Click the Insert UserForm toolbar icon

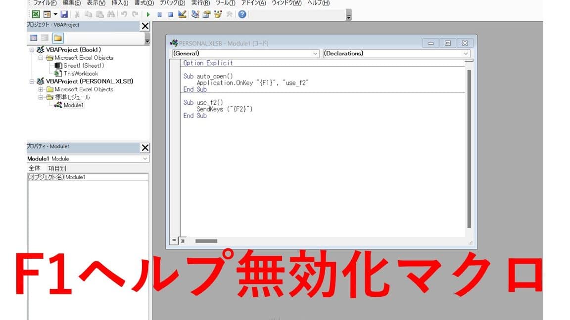click(x=47, y=14)
